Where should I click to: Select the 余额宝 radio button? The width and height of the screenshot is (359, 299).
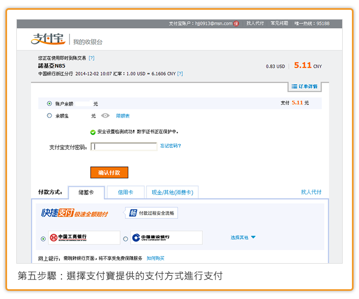(49, 116)
